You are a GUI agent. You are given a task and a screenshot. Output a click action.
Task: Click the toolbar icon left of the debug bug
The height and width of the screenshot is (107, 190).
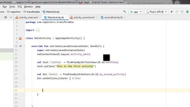point(182,12)
